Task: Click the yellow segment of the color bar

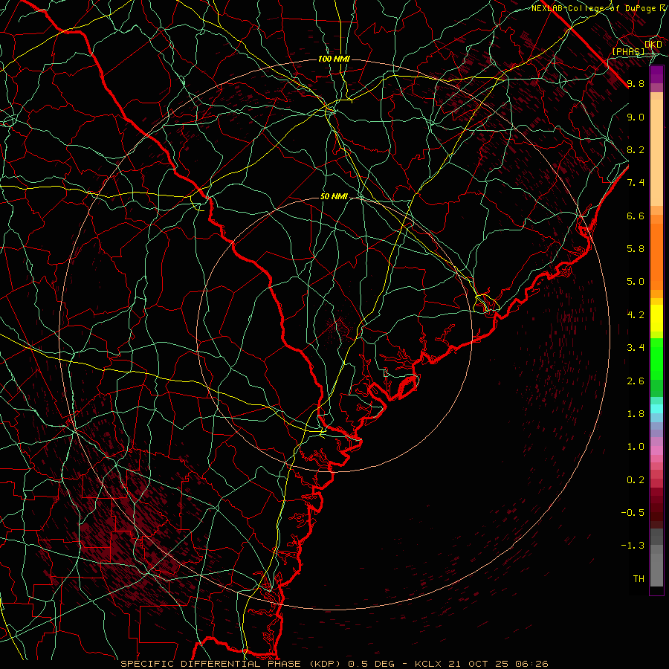Action: click(656, 318)
